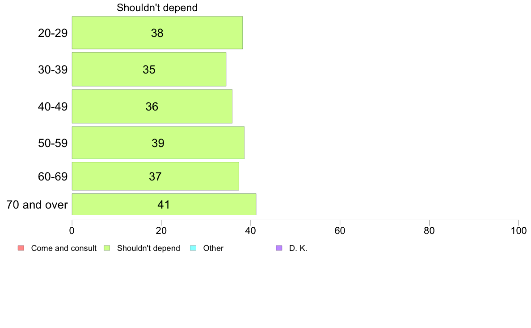Viewport: 531px width, 328px height.
Task: Click the 60 tick on x-axis
Action: [x=340, y=231]
